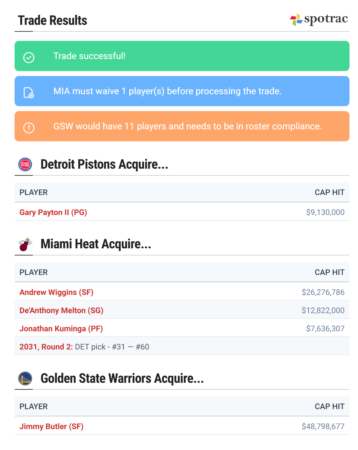Click the 2031, Round 2 draft pick
The image size is (358, 450).
coord(46,347)
